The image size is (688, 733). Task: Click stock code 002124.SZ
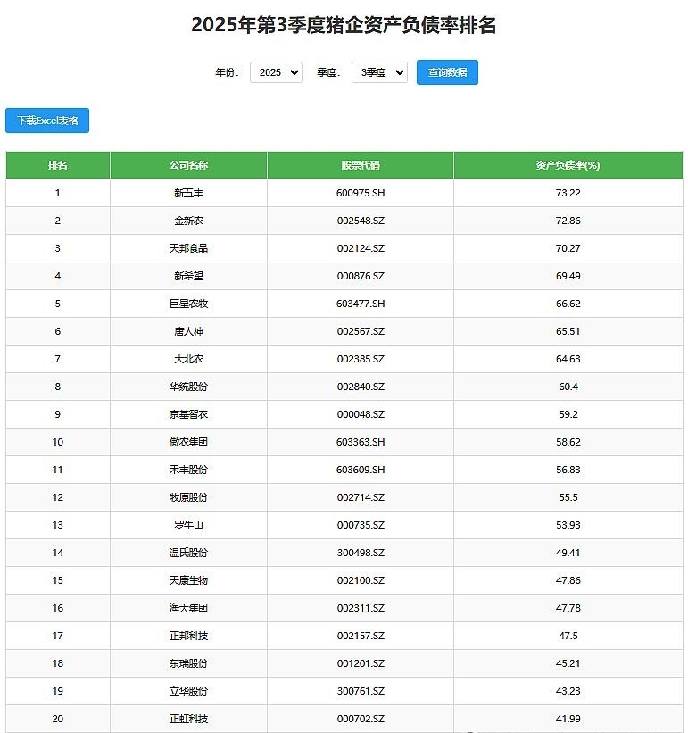[361, 248]
